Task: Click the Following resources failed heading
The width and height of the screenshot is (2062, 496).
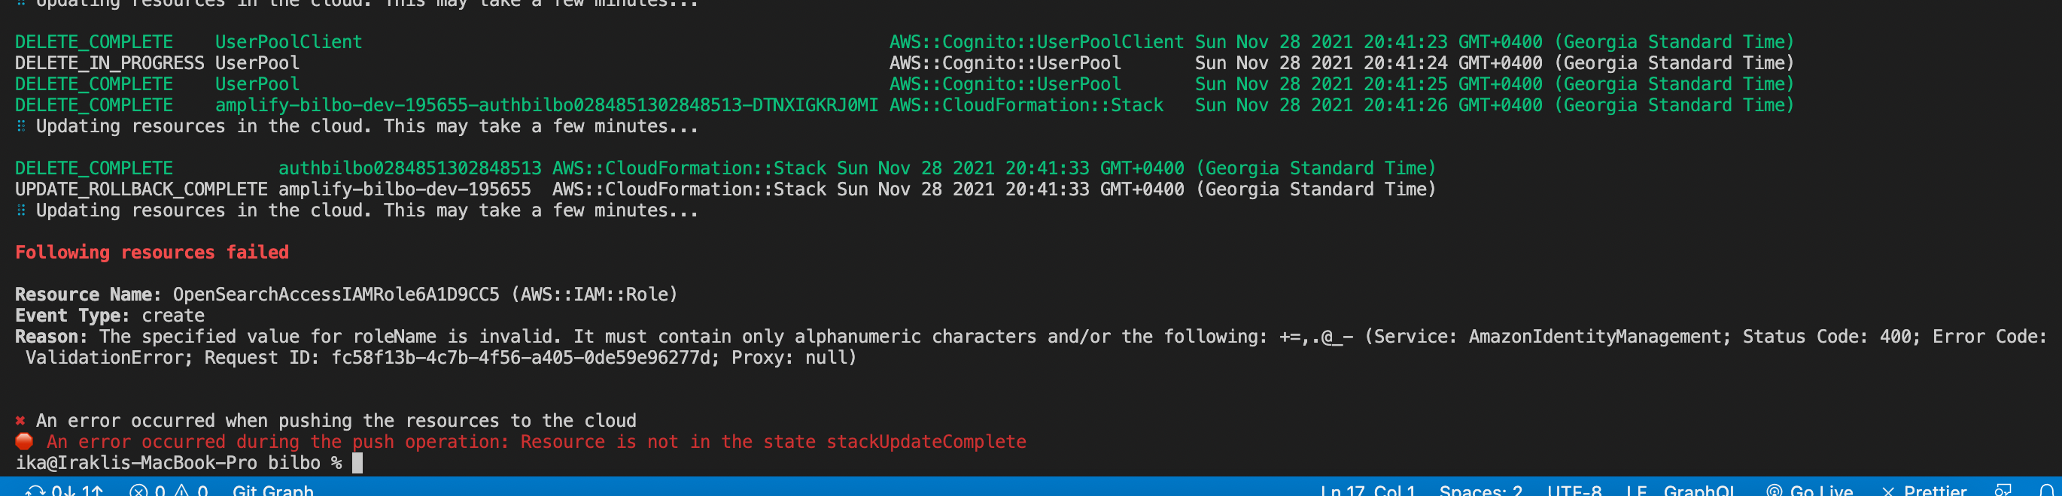Action: coord(152,252)
